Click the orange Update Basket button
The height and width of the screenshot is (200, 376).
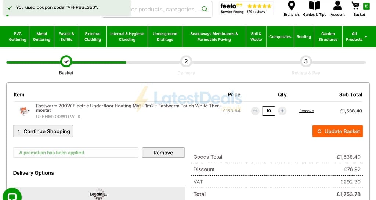pos(337,131)
